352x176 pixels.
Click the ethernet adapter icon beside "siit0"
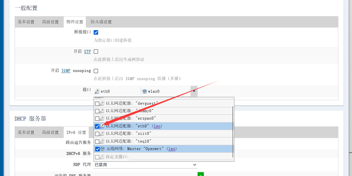(x=102, y=134)
